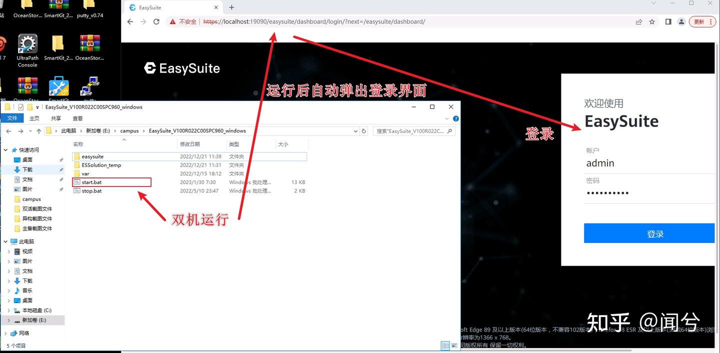Image resolution: width=720 pixels, height=353 pixels.
Task: Switch to the 查看 ribbon tab
Action: tap(77, 118)
